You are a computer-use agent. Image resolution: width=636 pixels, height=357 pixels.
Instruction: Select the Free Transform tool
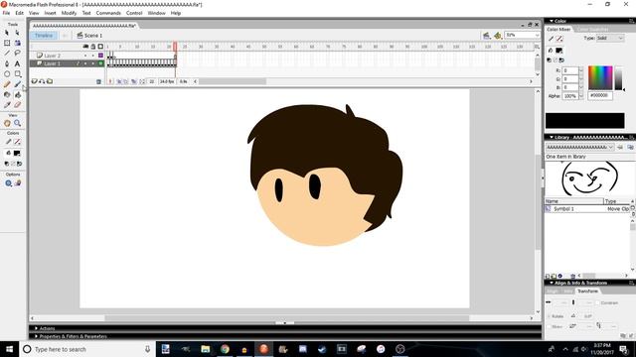[x=7, y=43]
